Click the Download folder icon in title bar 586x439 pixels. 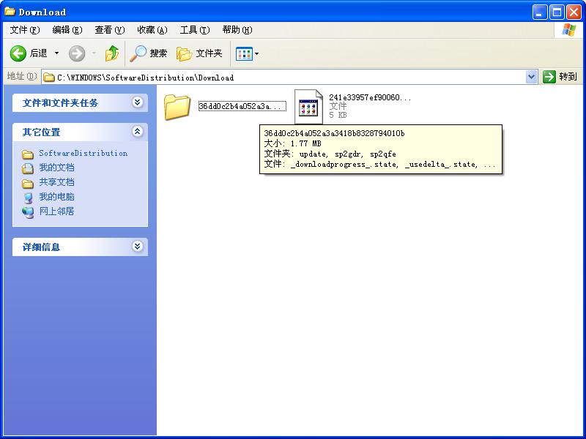10,12
